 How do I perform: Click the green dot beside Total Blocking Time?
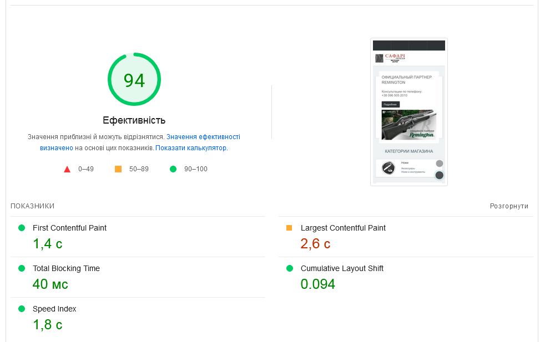[x=22, y=268]
